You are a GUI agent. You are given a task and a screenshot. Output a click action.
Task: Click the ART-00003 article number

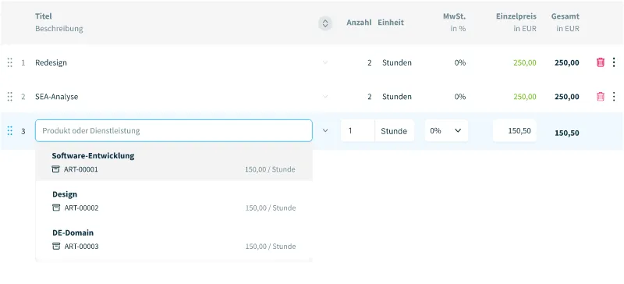(x=81, y=247)
